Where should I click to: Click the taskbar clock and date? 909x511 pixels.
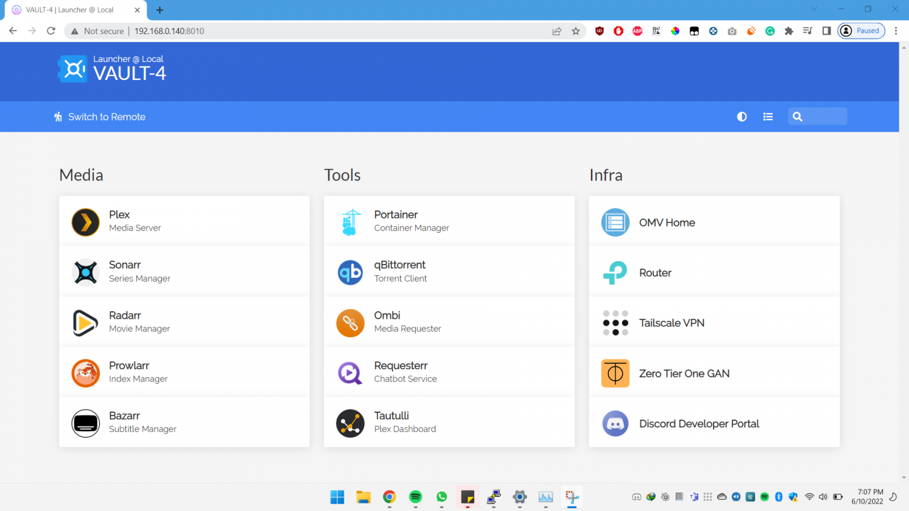(x=868, y=497)
